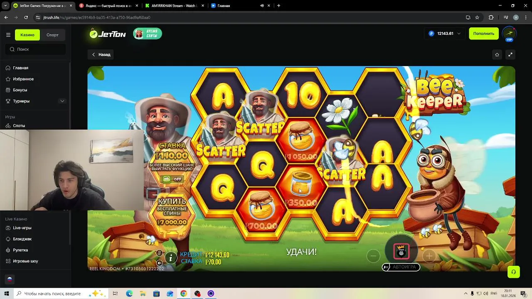This screenshot has width=532, height=299.
Task: Reload the current page
Action: click(x=26, y=17)
